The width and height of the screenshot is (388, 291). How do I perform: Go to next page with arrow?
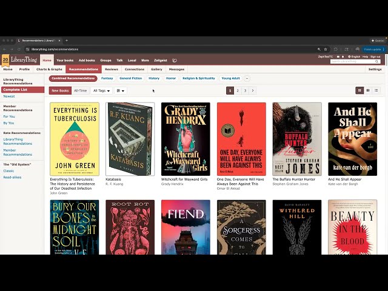point(253,90)
